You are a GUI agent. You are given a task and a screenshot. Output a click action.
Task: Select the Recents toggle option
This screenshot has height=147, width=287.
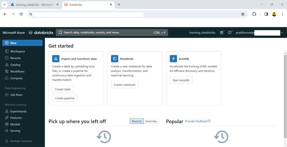136,121
